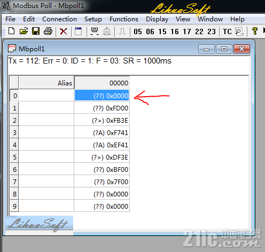This screenshot has width=265, height=252.
Task: Open the Window menu
Action: [211, 19]
